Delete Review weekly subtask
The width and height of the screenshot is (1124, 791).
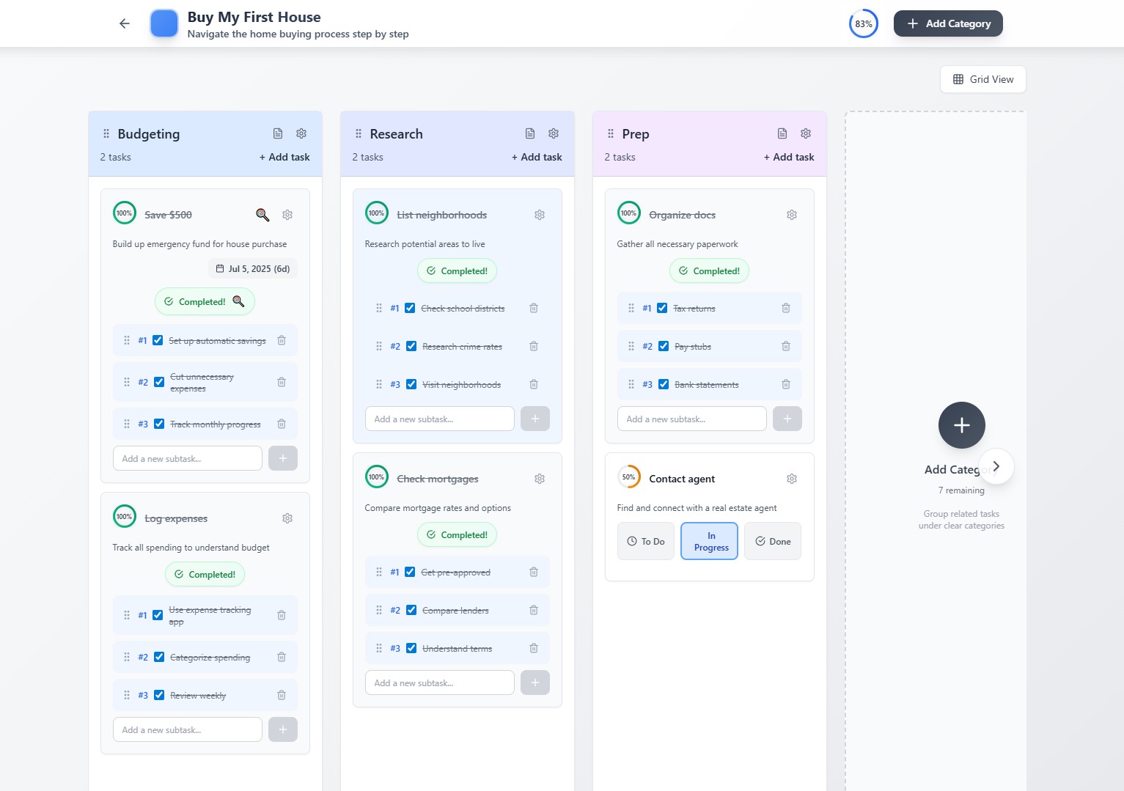point(282,695)
